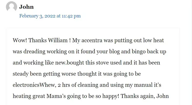
Task: Click the word "accentra" in the comment
Action: pyautogui.click(x=92, y=40)
